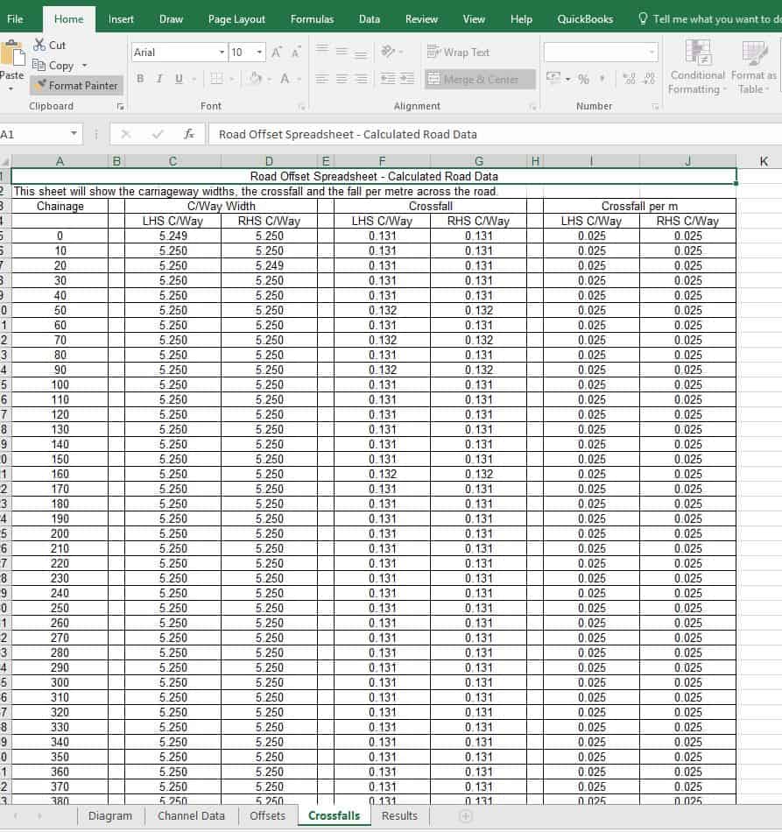Add a new sheet with plus button
This screenshot has height=832, width=782.
(x=466, y=816)
